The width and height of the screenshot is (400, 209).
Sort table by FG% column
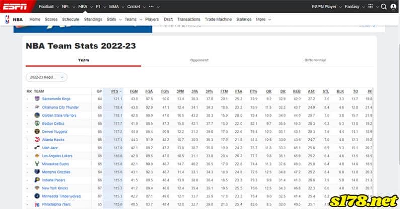coord(165,91)
